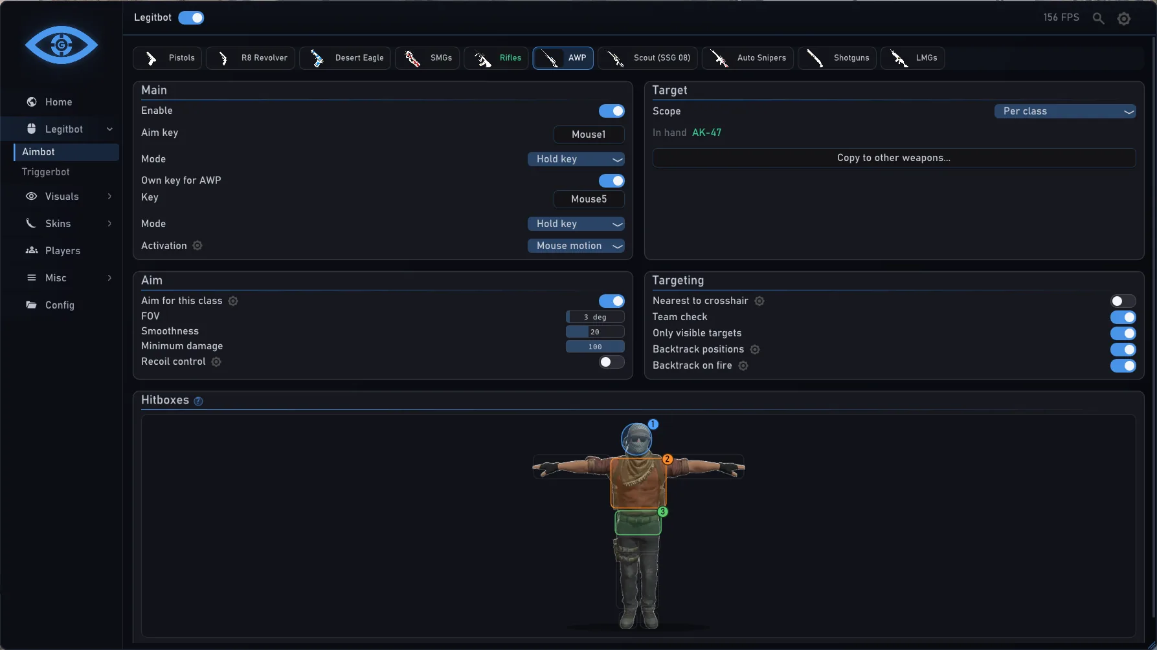
Task: Expand Misc sidebar section
Action: click(x=62, y=278)
